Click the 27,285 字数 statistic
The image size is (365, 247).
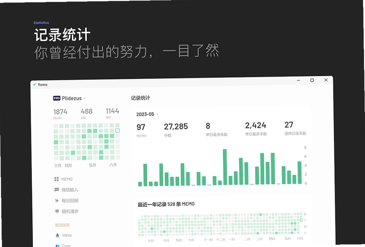point(176,129)
